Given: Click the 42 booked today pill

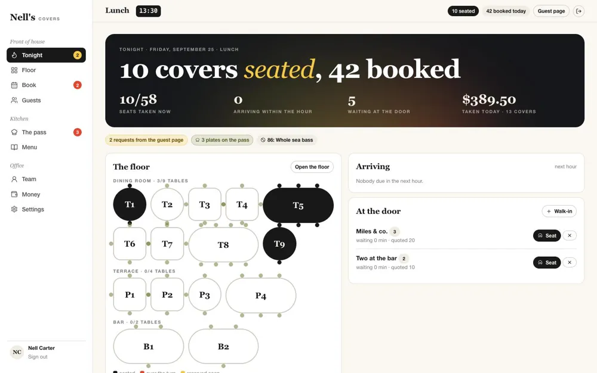Looking at the screenshot, I should (506, 11).
